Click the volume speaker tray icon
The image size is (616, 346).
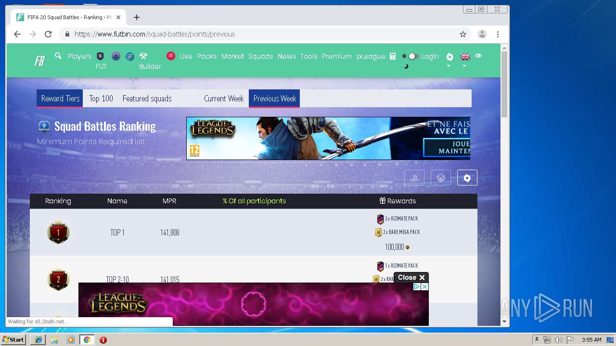559,340
